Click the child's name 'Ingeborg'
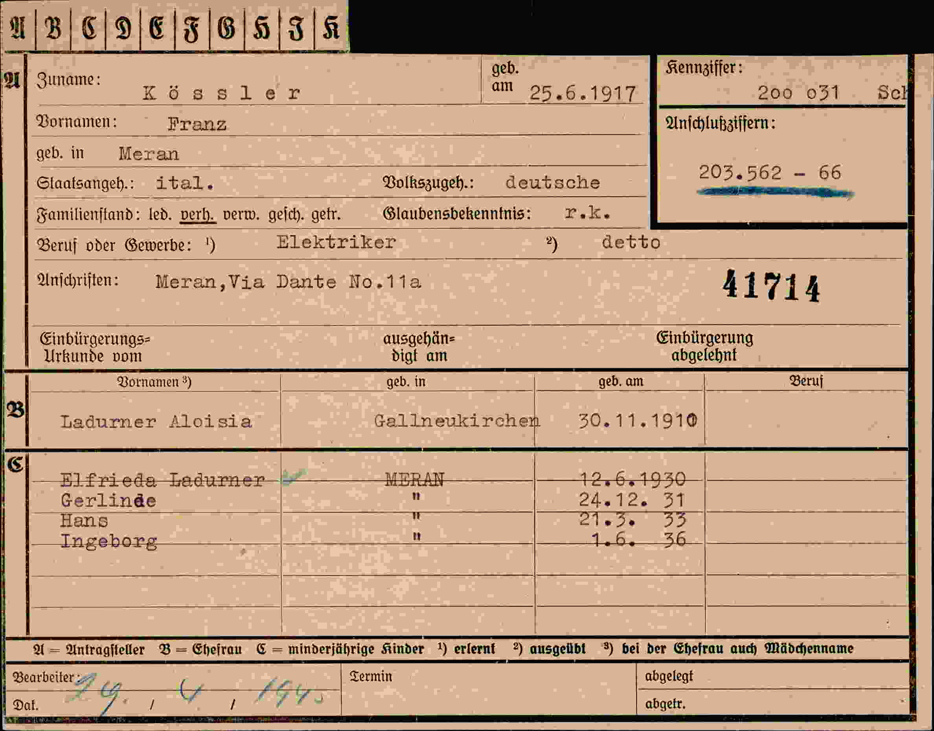 [109, 542]
